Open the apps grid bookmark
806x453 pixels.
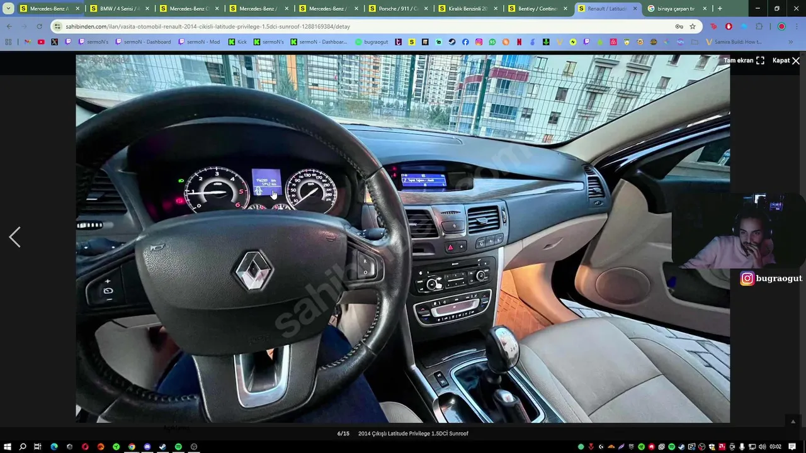pyautogui.click(x=8, y=42)
